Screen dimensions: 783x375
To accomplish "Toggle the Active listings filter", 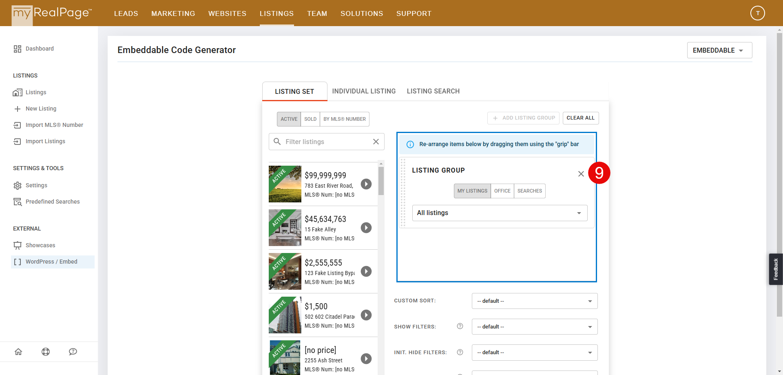I will coord(289,119).
